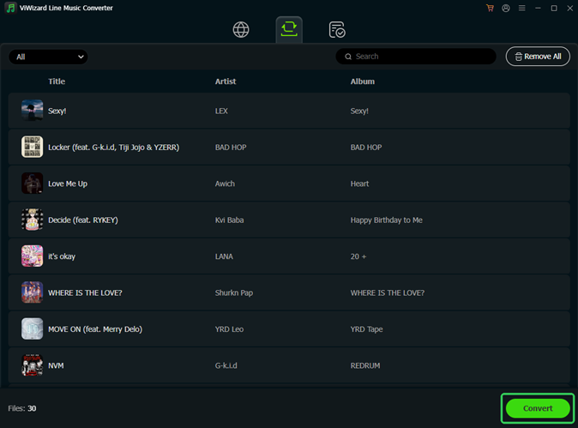The image size is (578, 428).
Task: Open the hamburger menu icon
Action: tap(522, 8)
